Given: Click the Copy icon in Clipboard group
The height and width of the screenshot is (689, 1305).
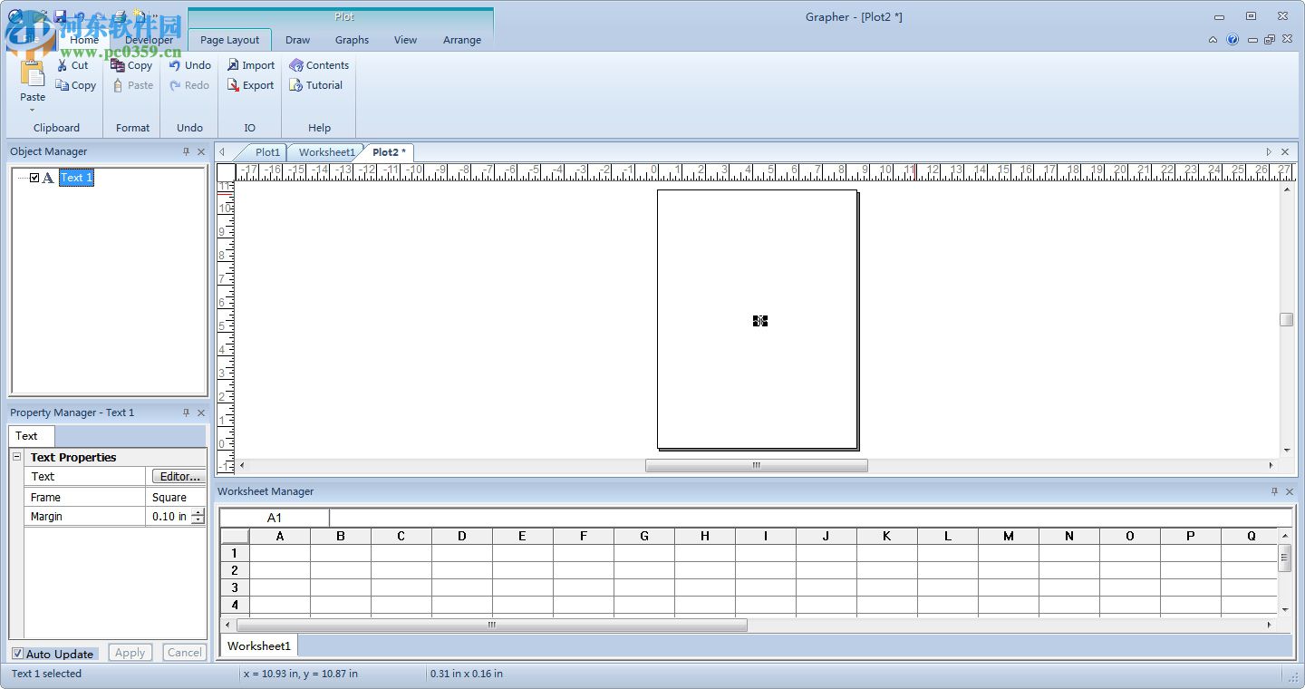Looking at the screenshot, I should point(62,85).
